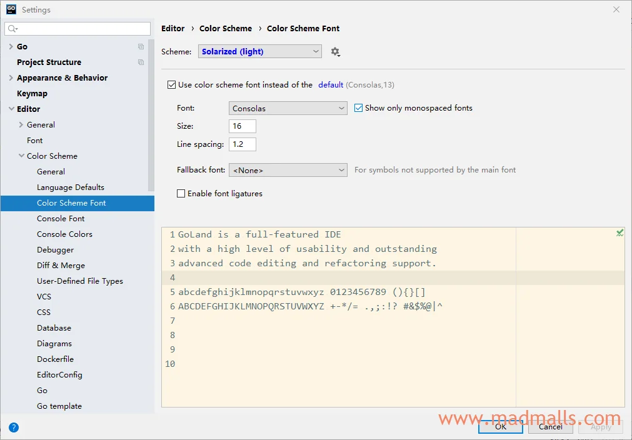Click the Editor breadcrumb in the header
Viewport: 632px width, 440px height.
(173, 29)
